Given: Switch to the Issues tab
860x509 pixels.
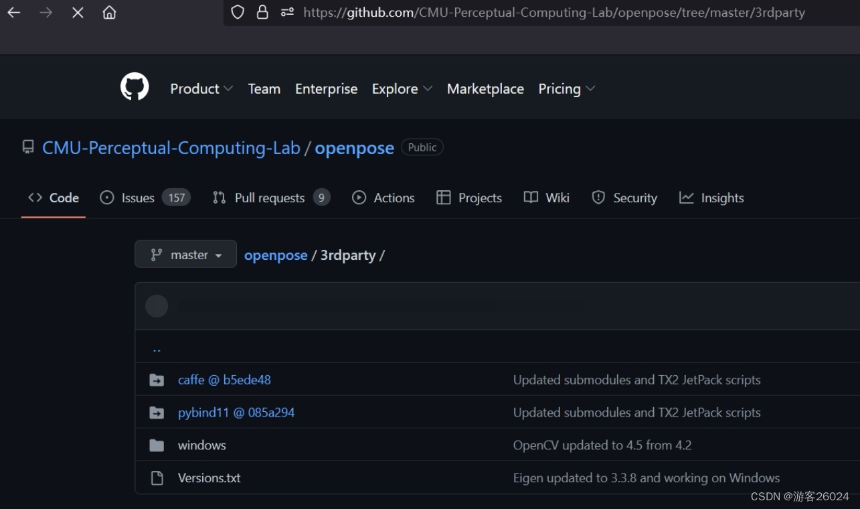Looking at the screenshot, I should tap(145, 198).
